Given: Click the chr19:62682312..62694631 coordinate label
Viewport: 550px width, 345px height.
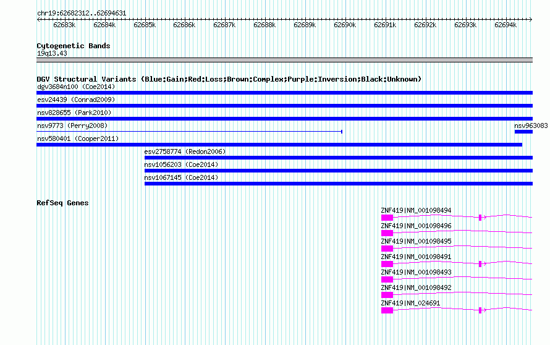Looking at the screenshot, I should [x=82, y=13].
